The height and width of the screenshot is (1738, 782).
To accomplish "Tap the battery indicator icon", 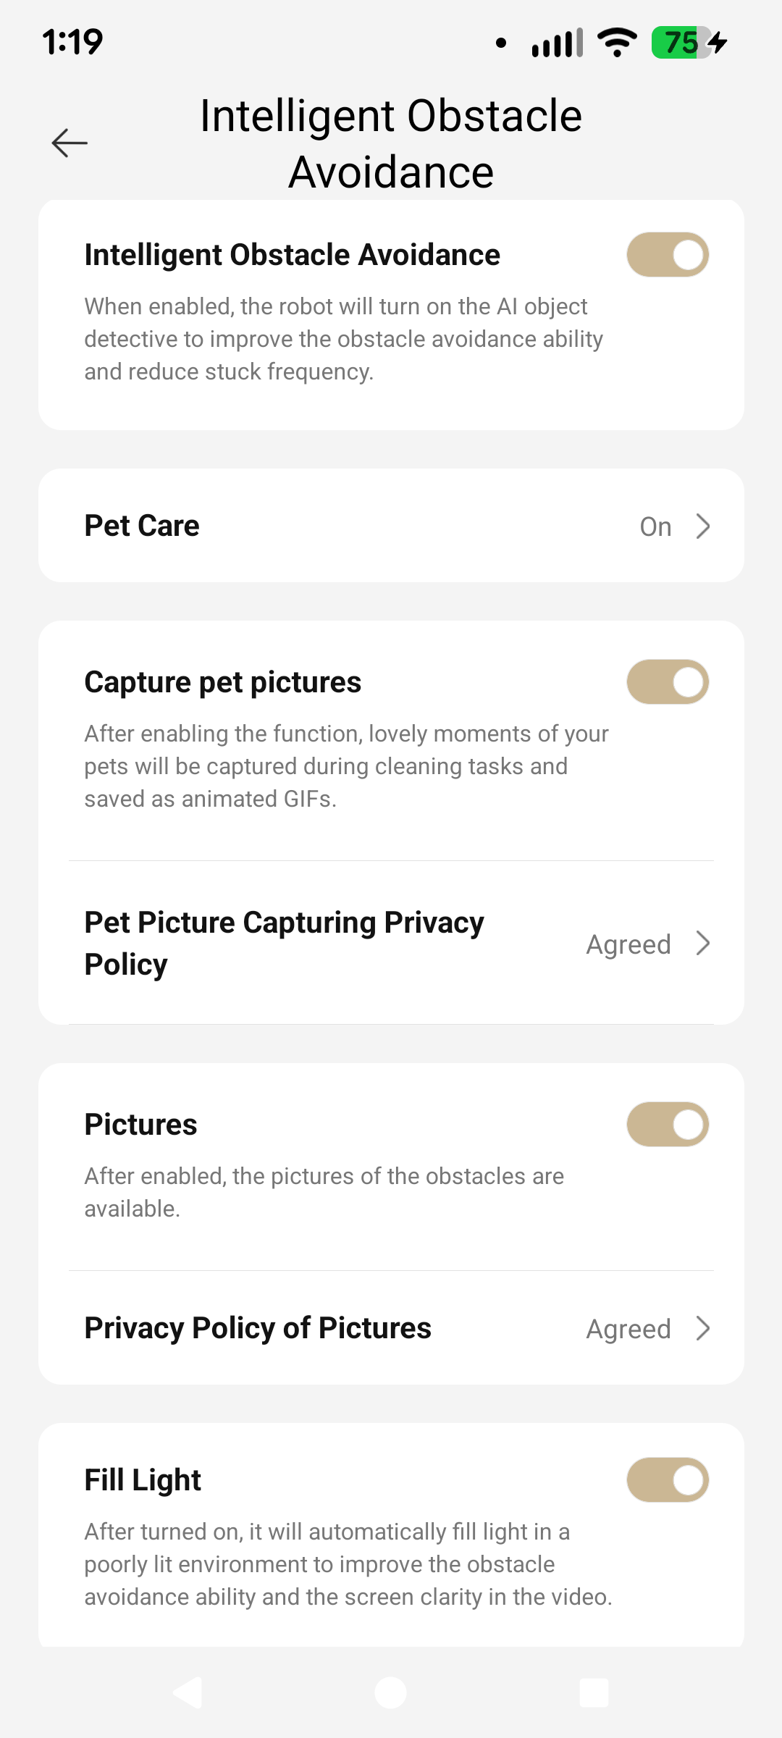I will (x=689, y=43).
